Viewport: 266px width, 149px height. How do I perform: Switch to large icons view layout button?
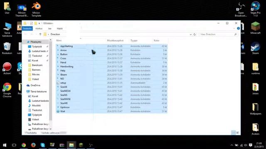(x=238, y=133)
